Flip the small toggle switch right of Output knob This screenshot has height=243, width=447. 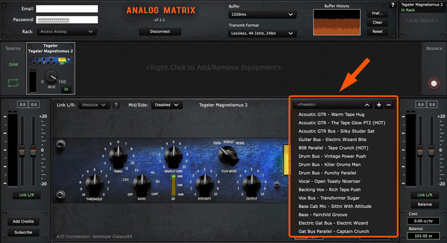pos(277,185)
